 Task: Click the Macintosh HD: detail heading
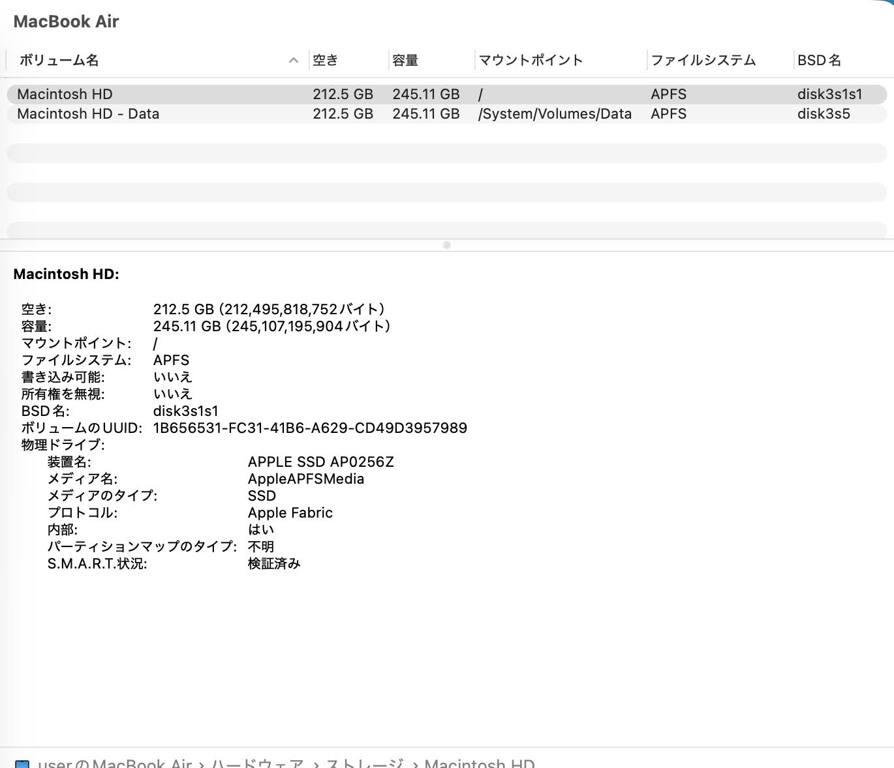click(67, 274)
